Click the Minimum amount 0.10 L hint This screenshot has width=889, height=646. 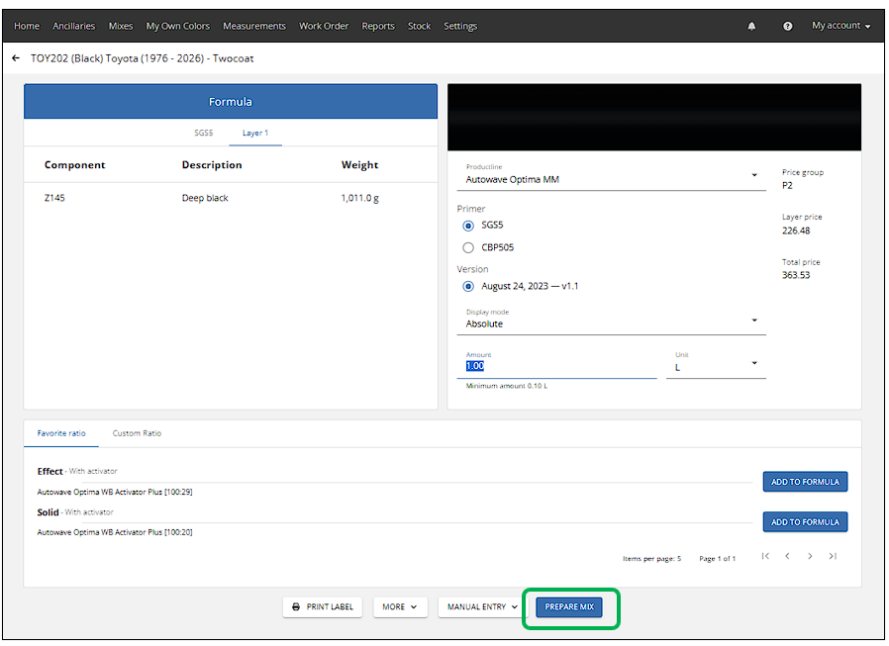(506, 386)
